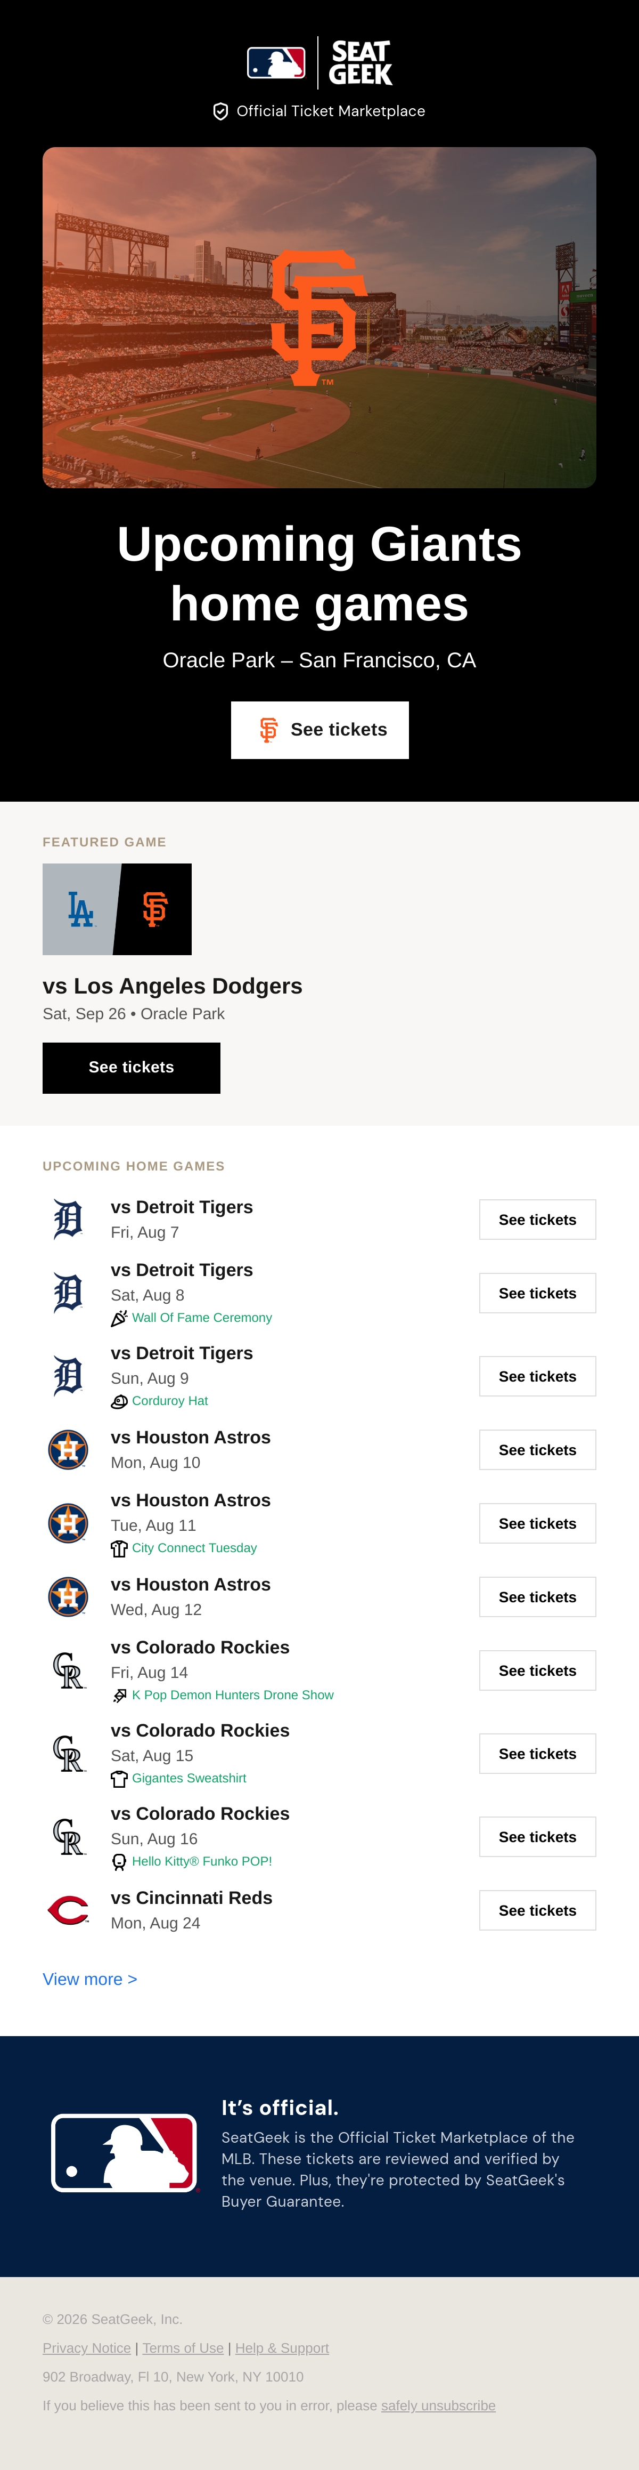Click the Cincinnati Reds logo
Viewport: 639px width, 2470px height.
click(68, 1910)
